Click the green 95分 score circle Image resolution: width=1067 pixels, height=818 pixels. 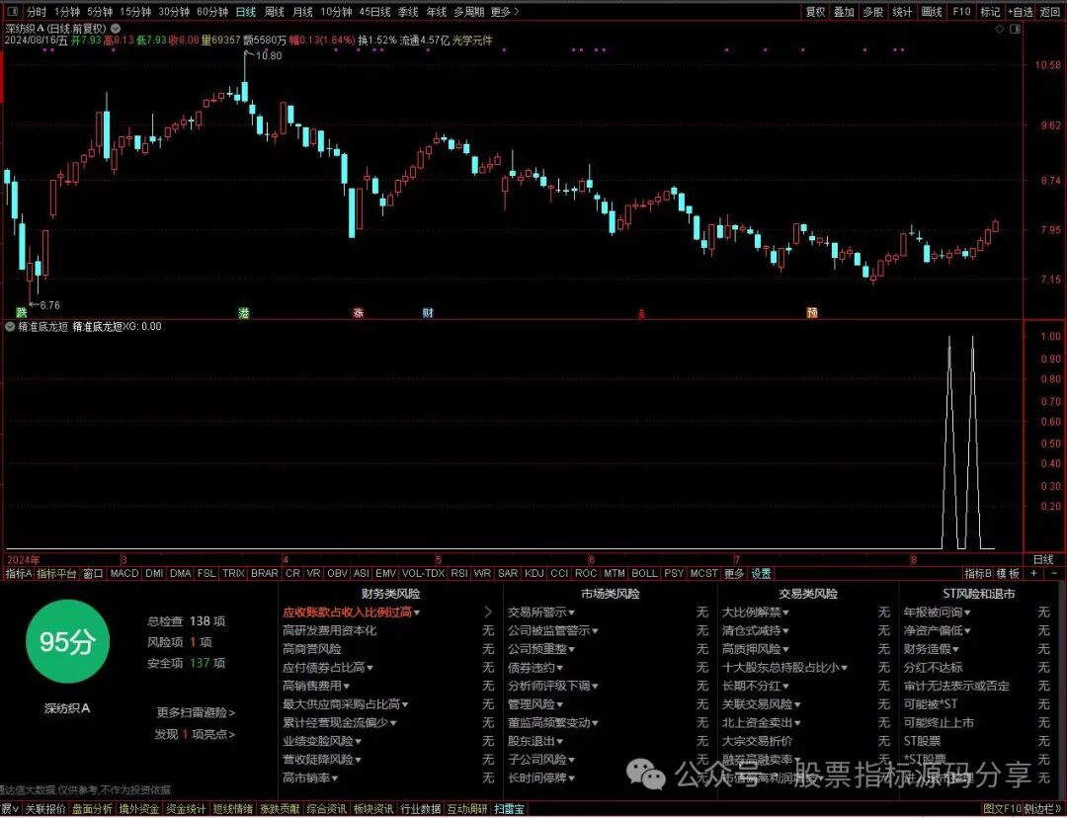[66, 642]
